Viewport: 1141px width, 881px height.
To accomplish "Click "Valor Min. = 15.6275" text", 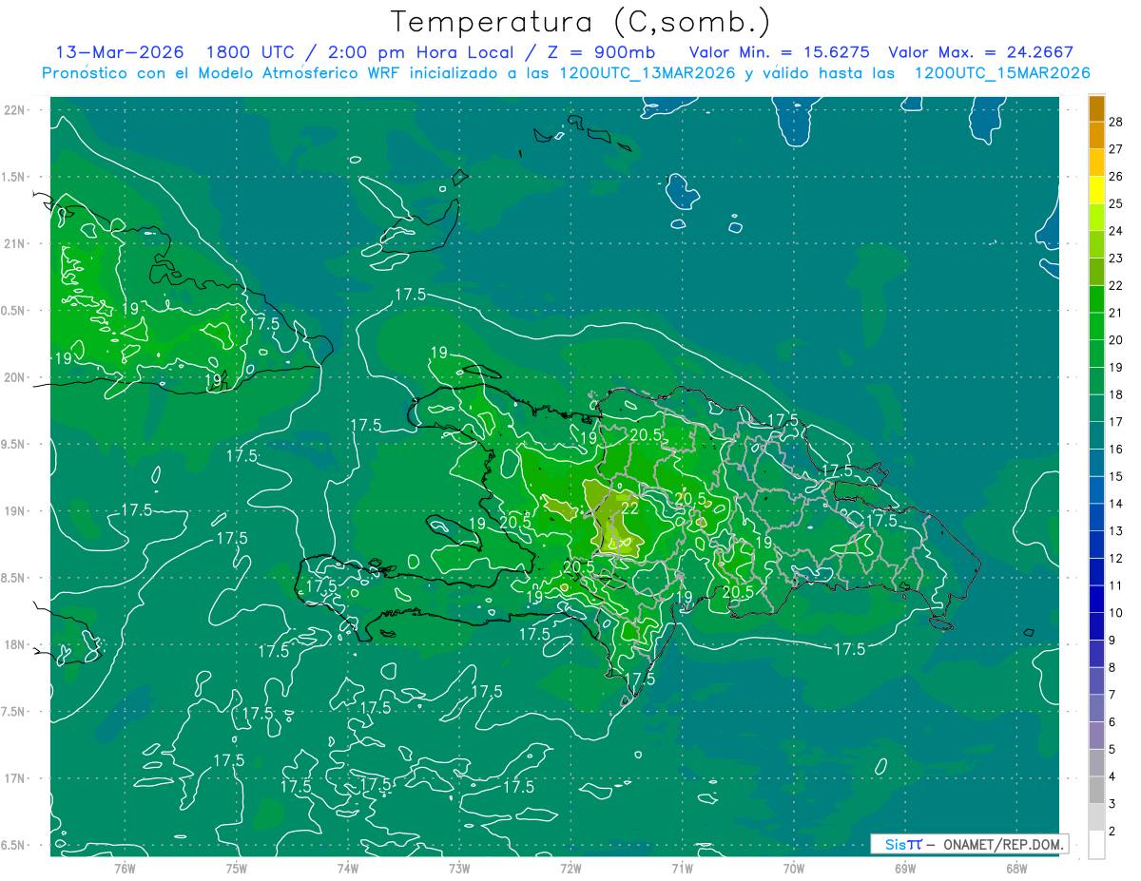I will coord(780,53).
